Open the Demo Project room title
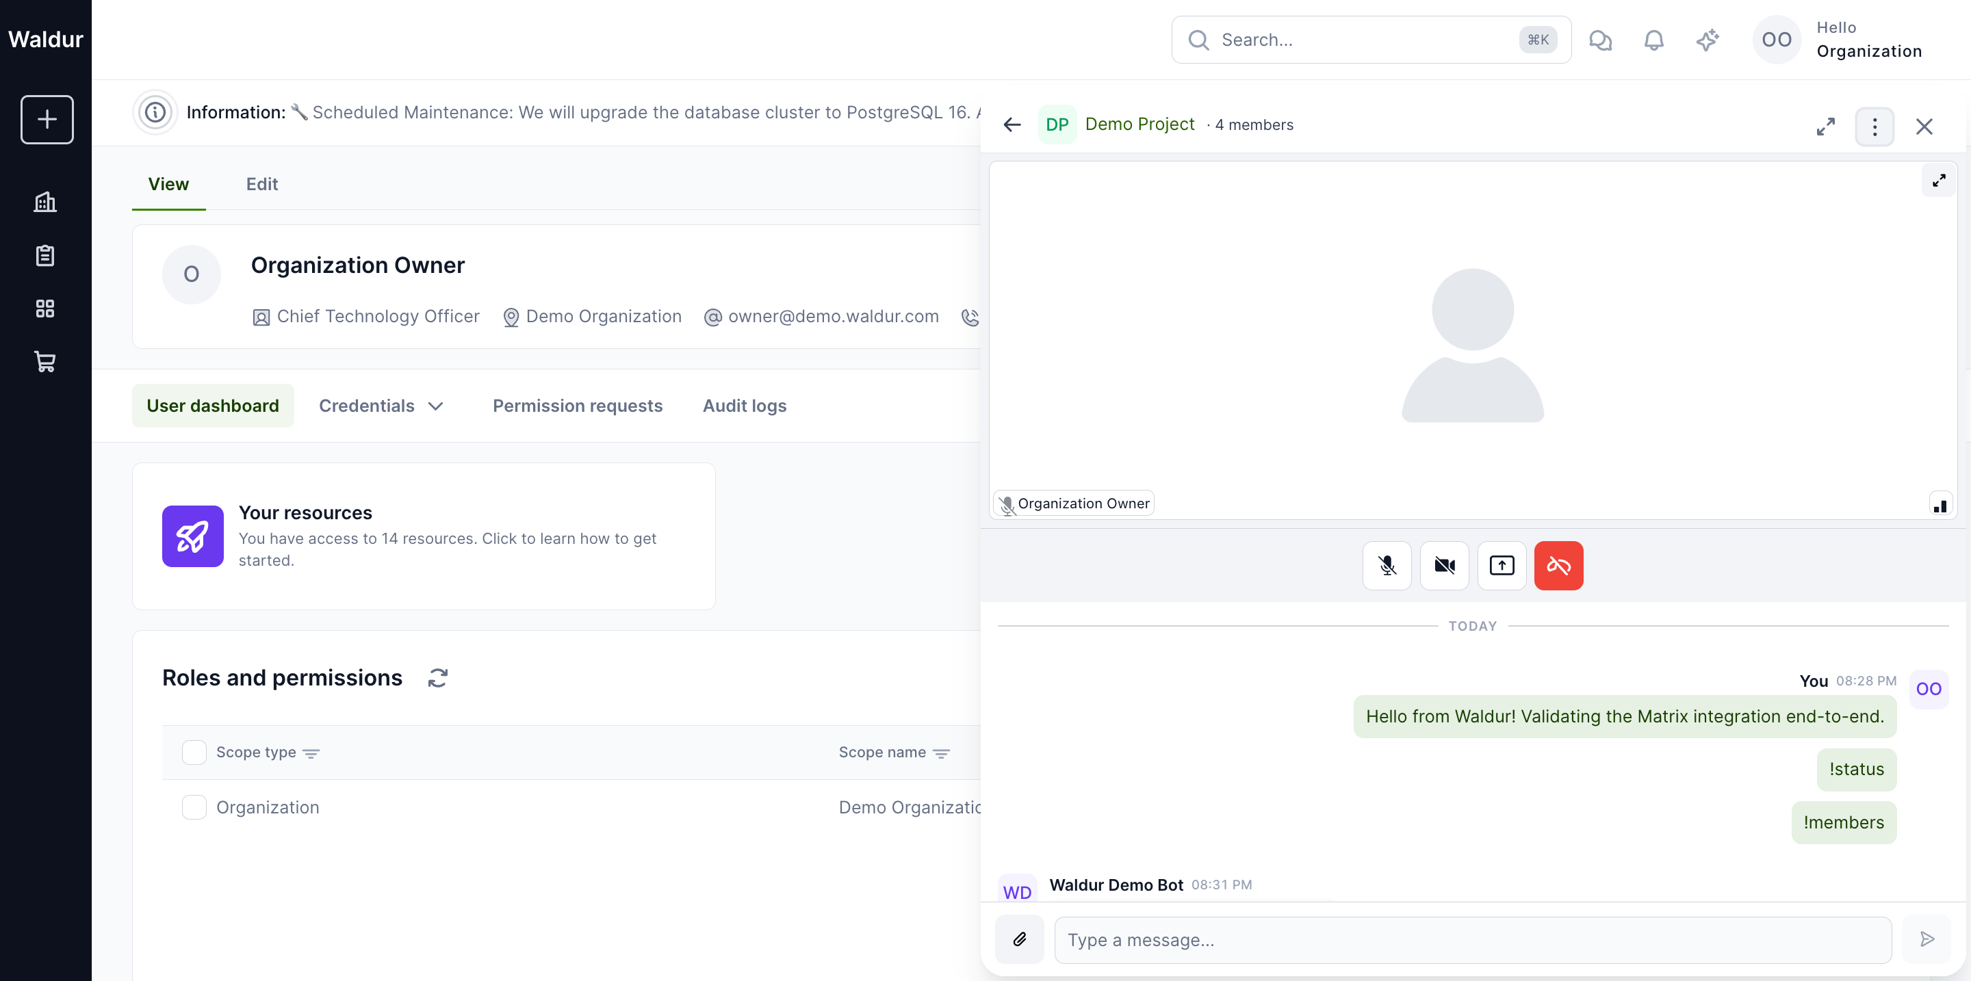Viewport: 1971px width, 981px height. [x=1139, y=125]
